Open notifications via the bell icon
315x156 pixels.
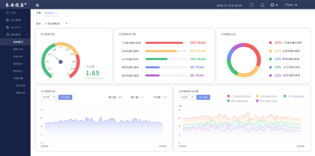tap(262, 5)
